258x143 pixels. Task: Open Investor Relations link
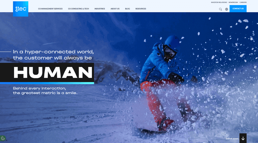(x=219, y=2)
